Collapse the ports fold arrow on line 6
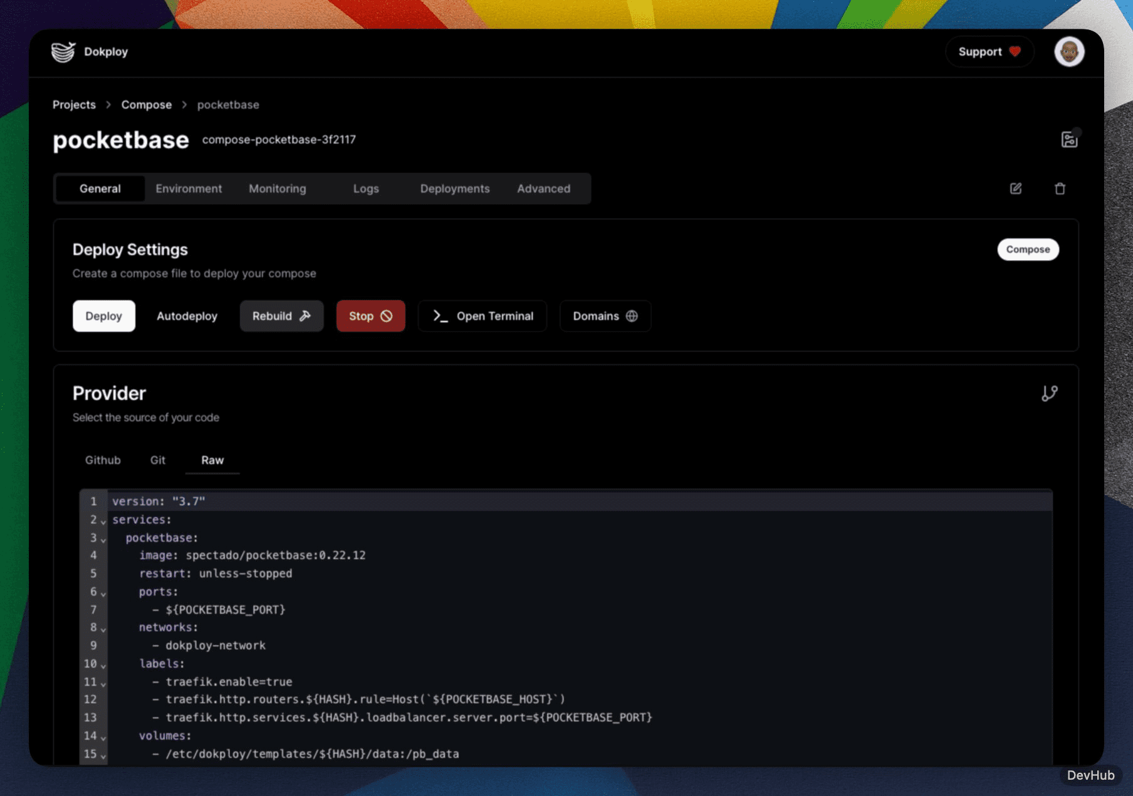 coord(103,594)
